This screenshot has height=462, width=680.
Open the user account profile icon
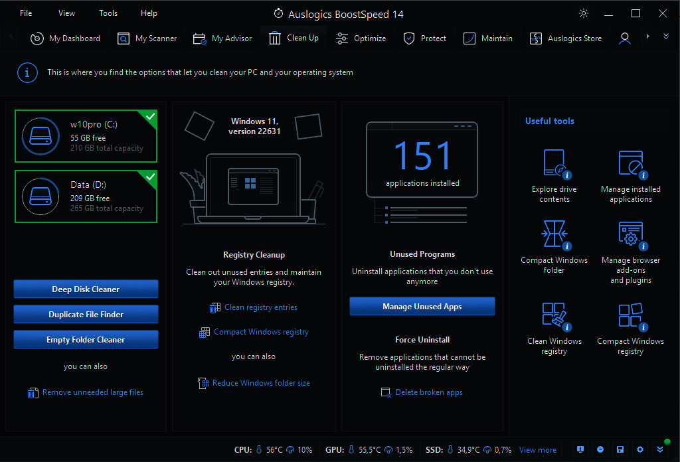[624, 38]
